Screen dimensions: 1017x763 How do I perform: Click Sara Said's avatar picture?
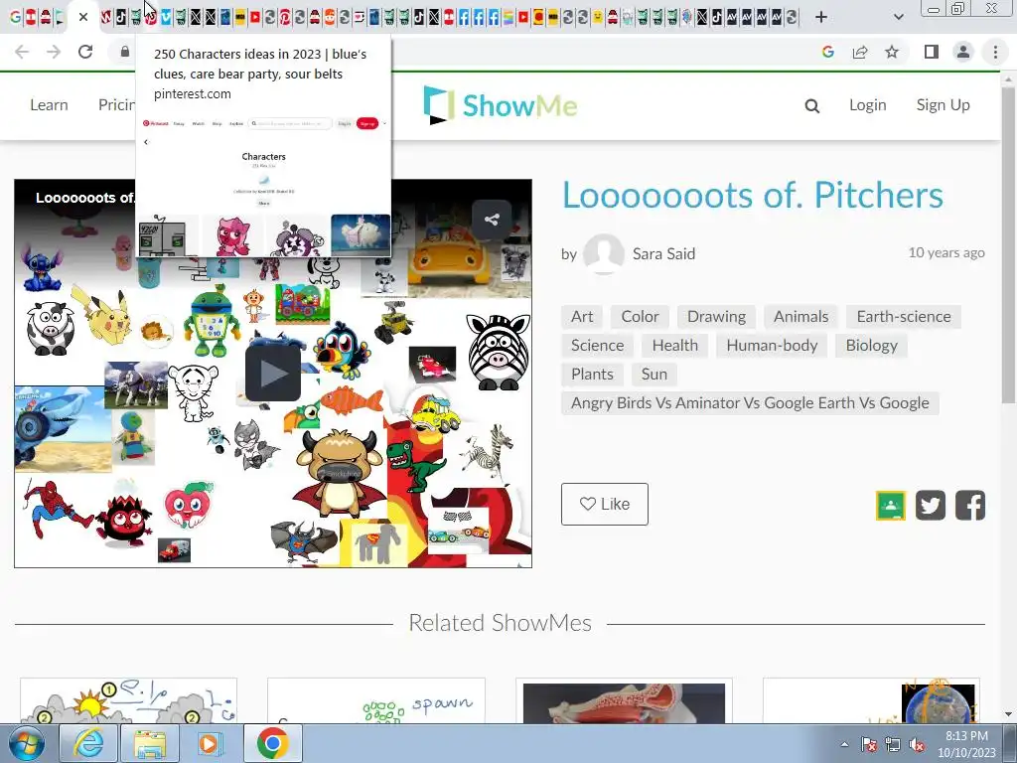click(x=603, y=253)
